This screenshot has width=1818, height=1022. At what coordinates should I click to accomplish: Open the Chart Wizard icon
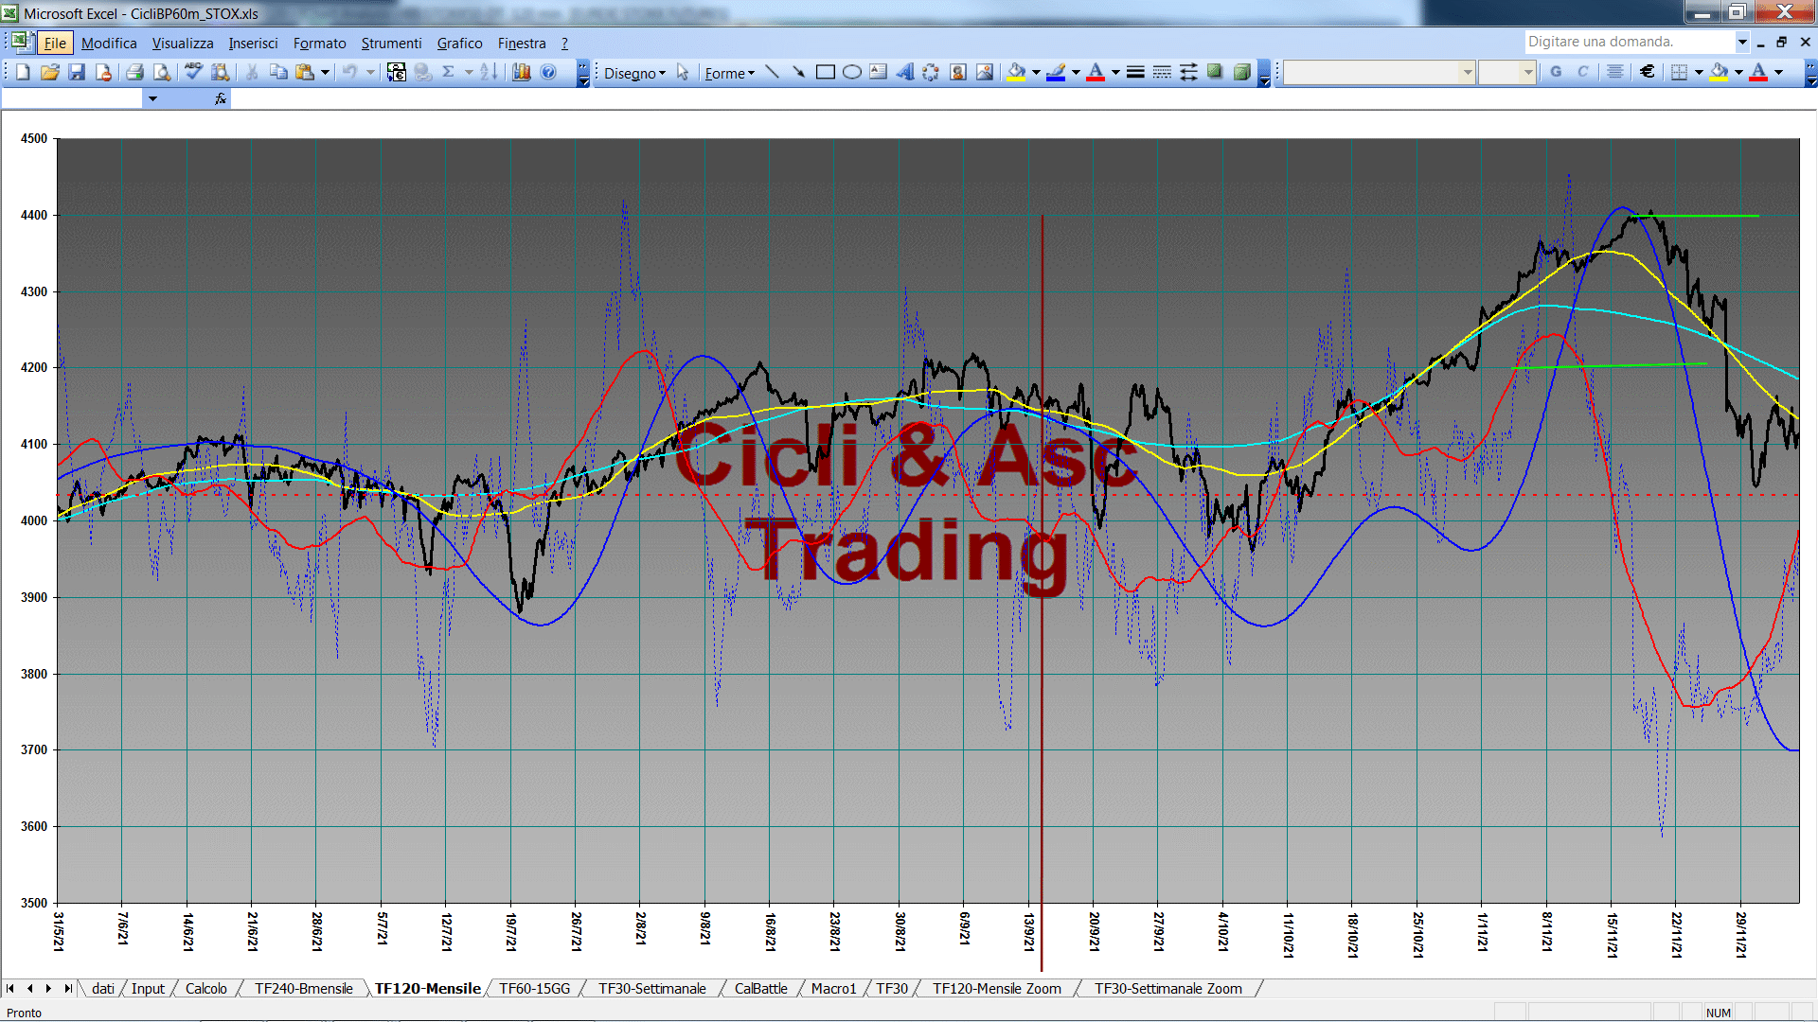[522, 72]
